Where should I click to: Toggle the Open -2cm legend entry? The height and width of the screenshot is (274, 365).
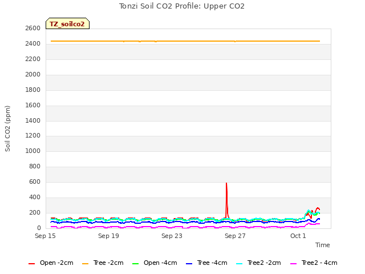pos(51,263)
